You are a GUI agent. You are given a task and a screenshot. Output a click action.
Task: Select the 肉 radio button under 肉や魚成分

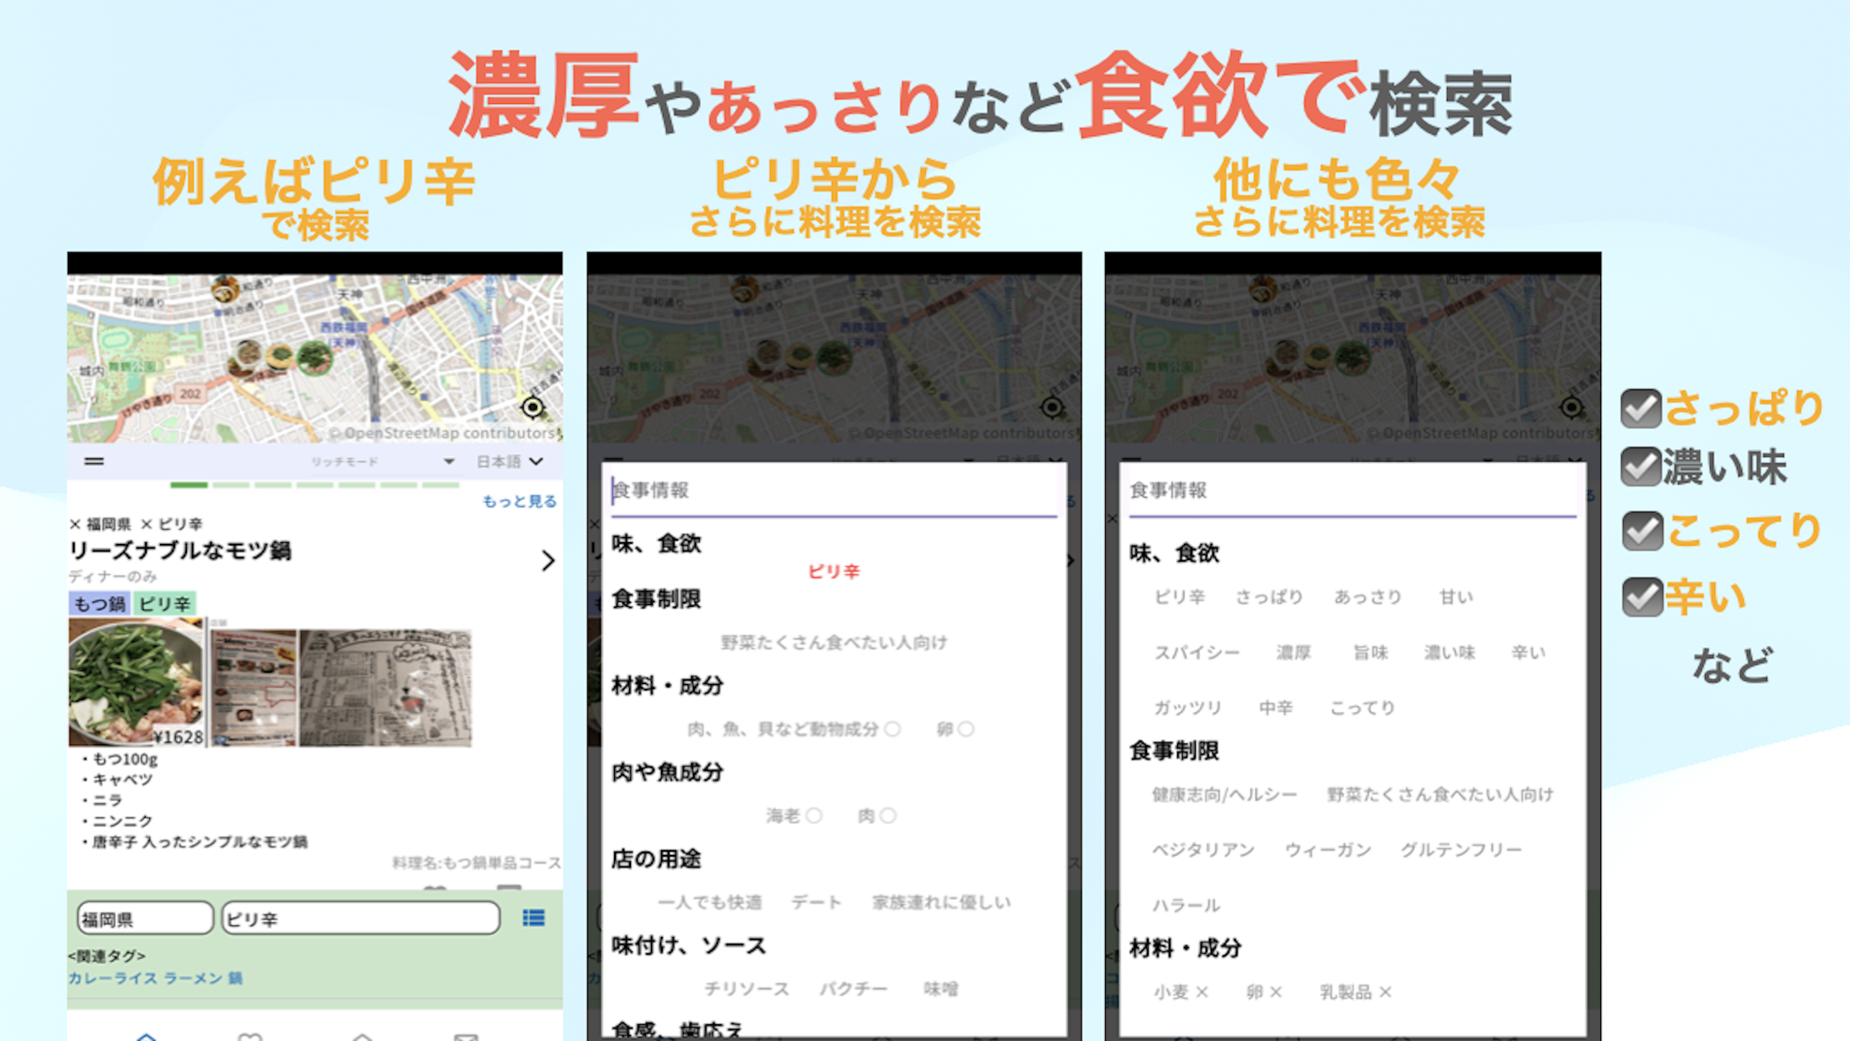click(887, 816)
